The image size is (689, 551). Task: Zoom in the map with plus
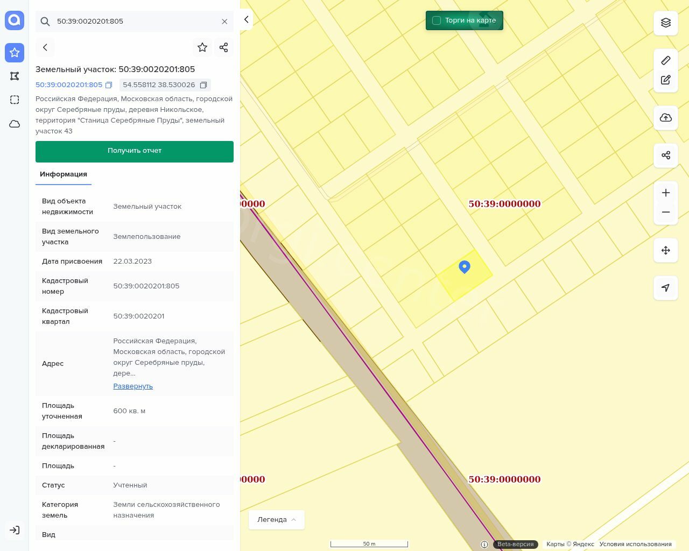coord(666,193)
